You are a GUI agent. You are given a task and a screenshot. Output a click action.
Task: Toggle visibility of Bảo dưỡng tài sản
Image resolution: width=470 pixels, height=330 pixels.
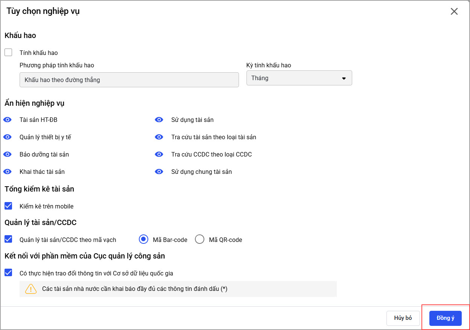tap(8, 154)
